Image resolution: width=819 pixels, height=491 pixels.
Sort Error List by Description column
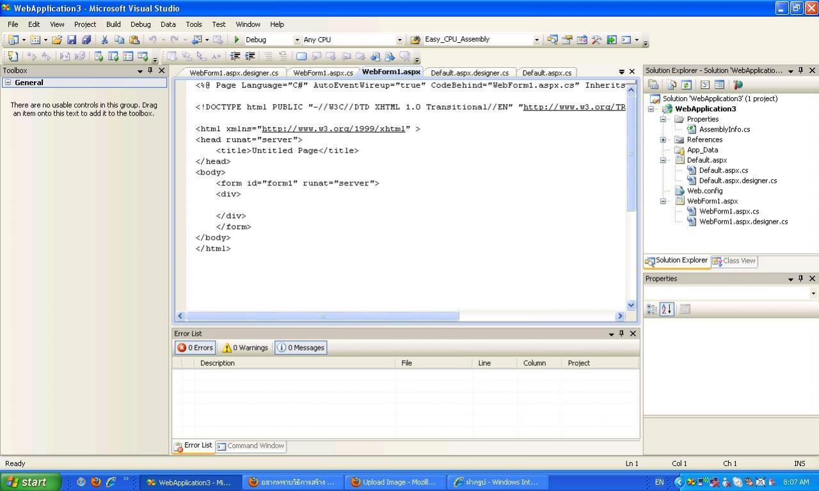pyautogui.click(x=296, y=363)
